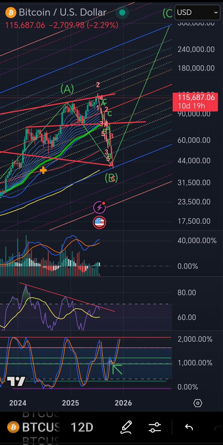Click the stochastic 1,000.00% scale label
The height and width of the screenshot is (445, 223).
coord(195,363)
